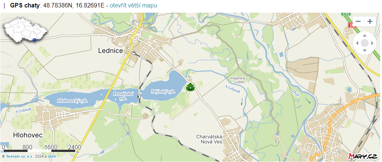This screenshot has height=162, width=382.
Task: Click the Mlýnský ryb. pond label
Action: 163,92
